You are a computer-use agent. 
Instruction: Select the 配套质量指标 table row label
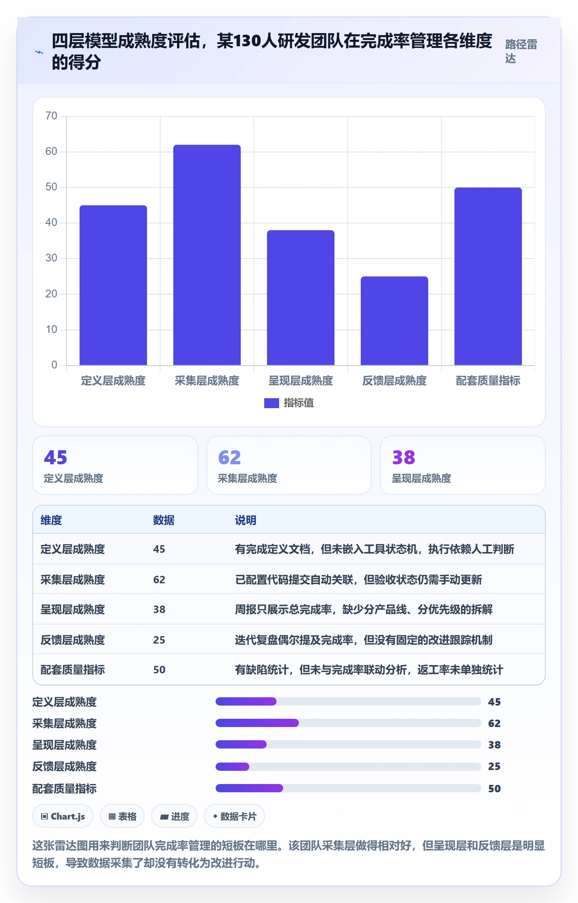[x=73, y=670]
